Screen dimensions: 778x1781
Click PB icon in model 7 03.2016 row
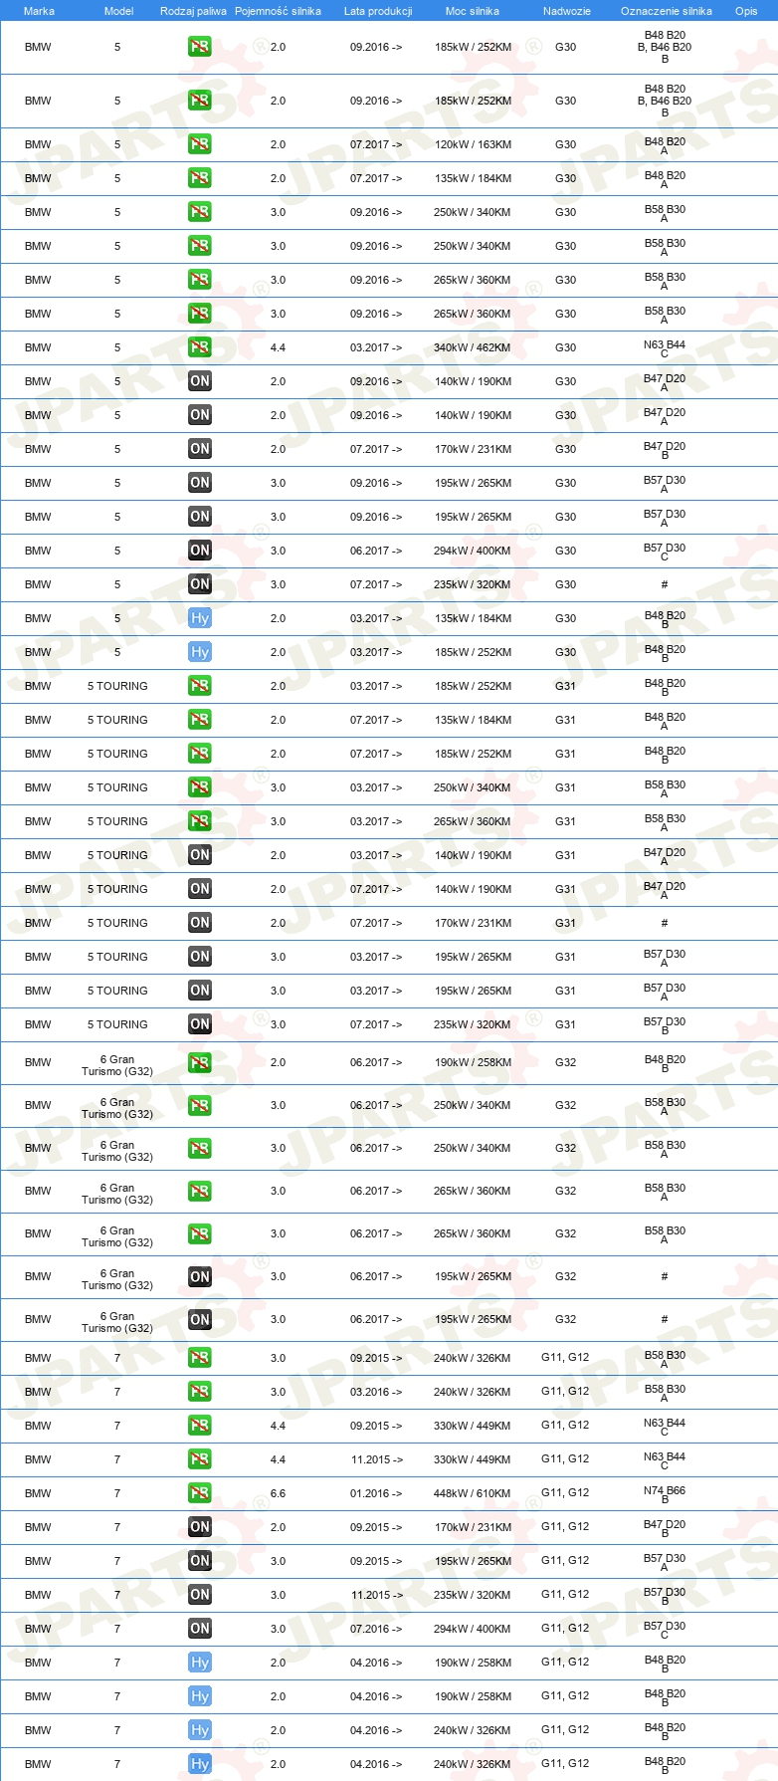click(200, 1392)
